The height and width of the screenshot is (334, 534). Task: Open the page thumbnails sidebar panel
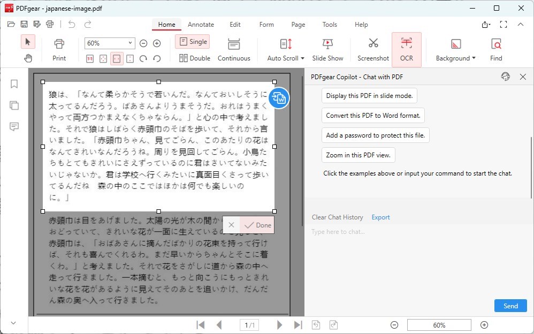click(x=14, y=105)
